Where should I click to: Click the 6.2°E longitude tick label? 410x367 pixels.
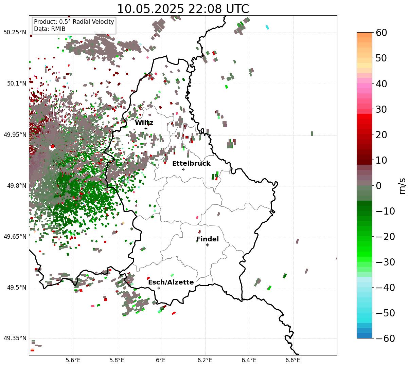click(205, 360)
